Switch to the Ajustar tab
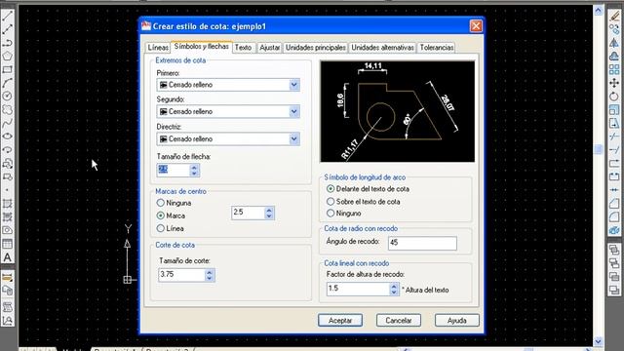This screenshot has height=351, width=624. pyautogui.click(x=269, y=48)
